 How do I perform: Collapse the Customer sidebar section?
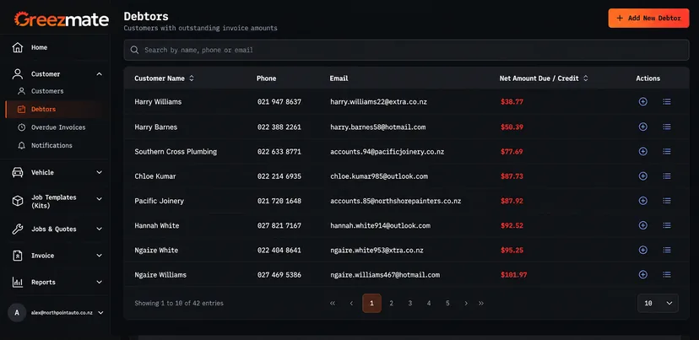[x=99, y=74]
